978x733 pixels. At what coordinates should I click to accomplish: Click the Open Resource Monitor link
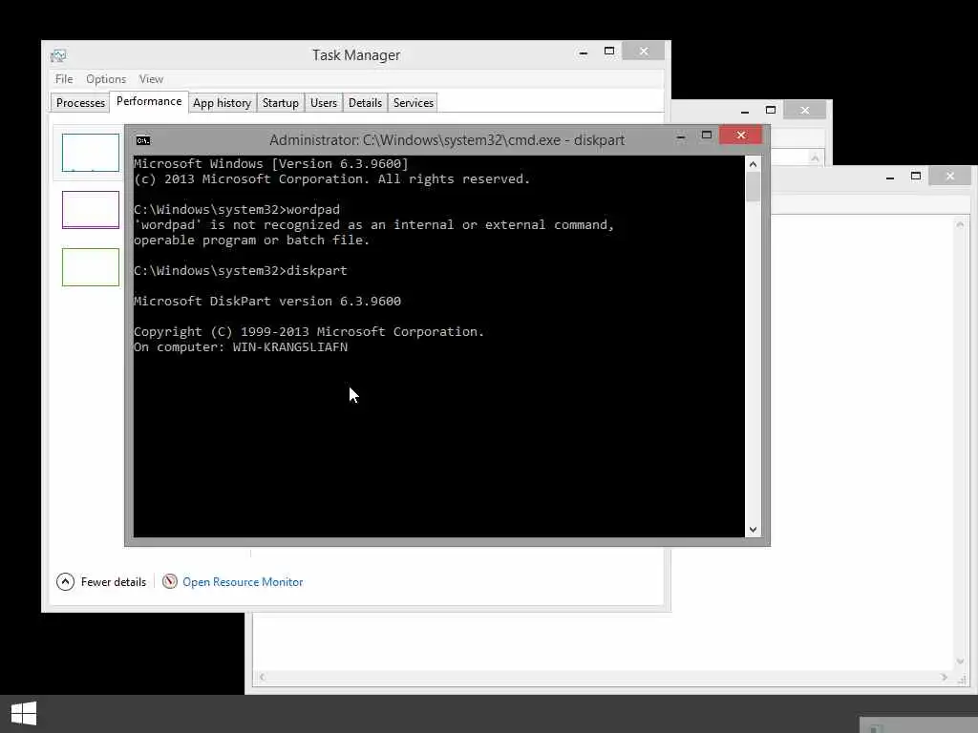tap(243, 582)
